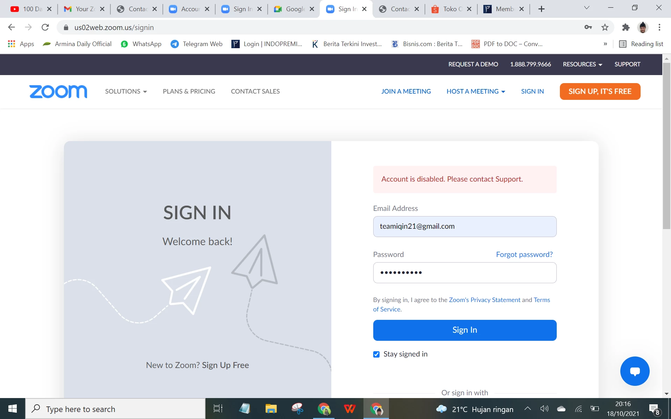Open the Apps bookmarks shortcut
671x419 pixels.
[21, 44]
